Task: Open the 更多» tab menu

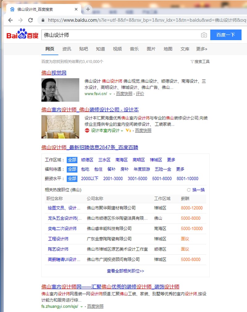Action: pyautogui.click(x=201, y=49)
